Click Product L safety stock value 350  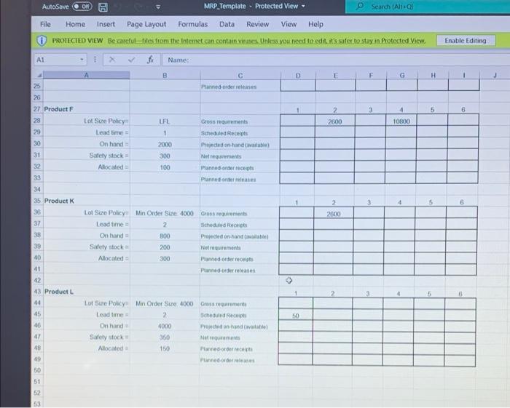165,337
